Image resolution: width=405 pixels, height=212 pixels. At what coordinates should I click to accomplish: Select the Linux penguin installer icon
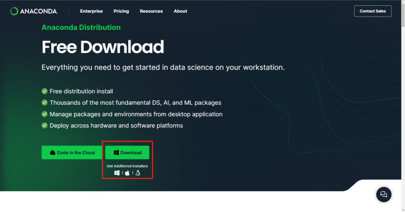tap(138, 173)
